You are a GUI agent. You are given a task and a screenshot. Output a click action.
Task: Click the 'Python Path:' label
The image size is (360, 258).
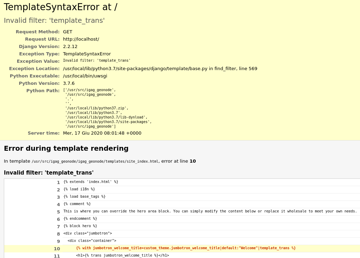coord(43,90)
